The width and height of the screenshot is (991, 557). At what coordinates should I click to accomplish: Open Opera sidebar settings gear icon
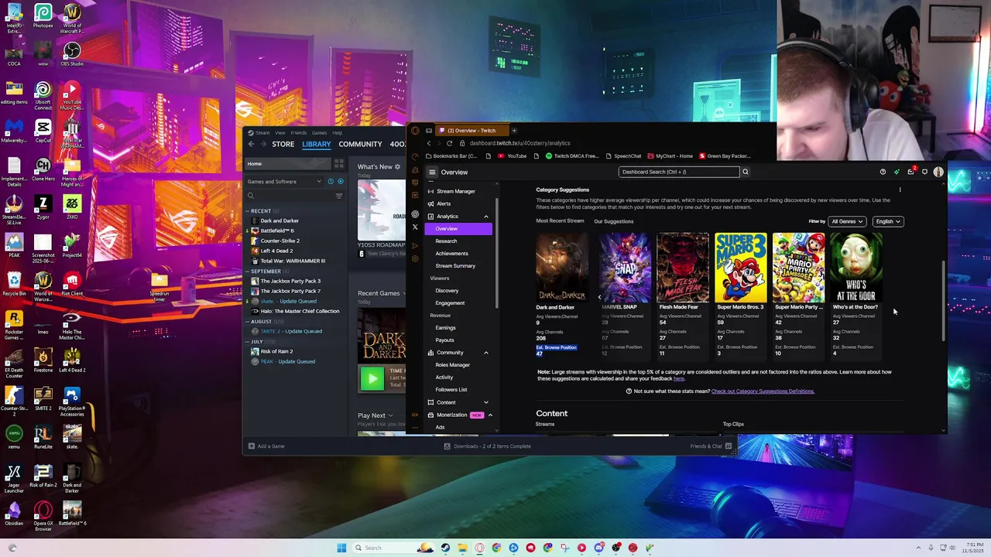[415, 258]
